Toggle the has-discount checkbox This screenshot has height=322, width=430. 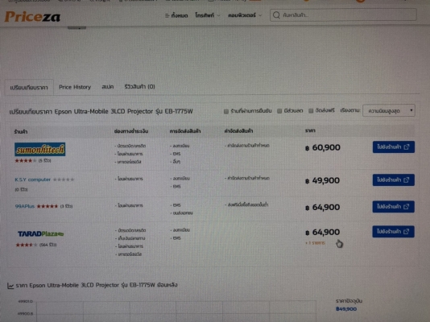click(279, 111)
